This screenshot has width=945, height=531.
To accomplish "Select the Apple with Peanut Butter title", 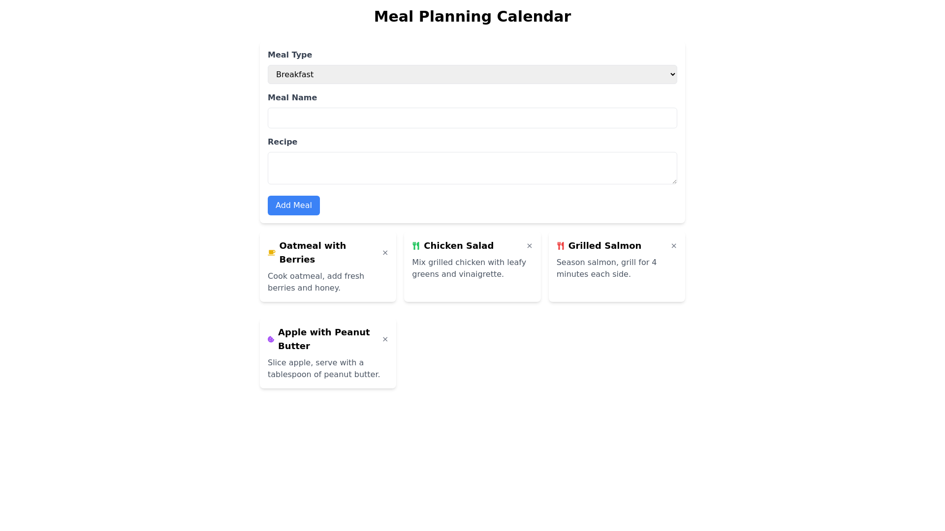I will [323, 339].
